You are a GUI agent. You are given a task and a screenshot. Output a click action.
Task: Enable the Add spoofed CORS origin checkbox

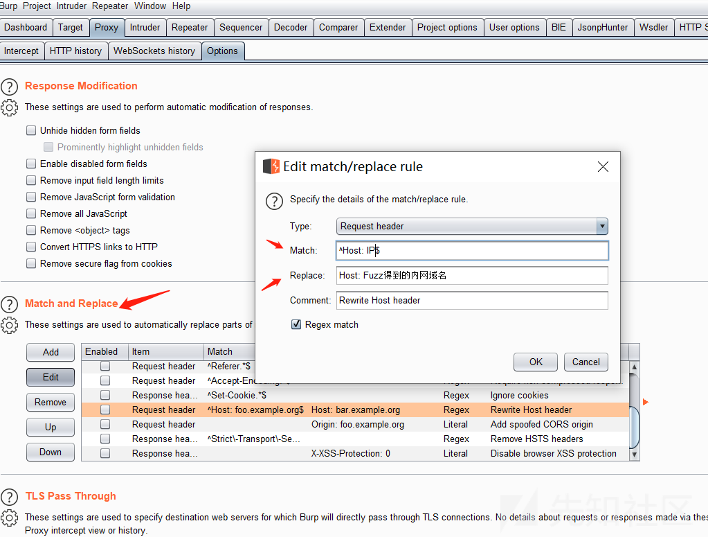pyautogui.click(x=105, y=424)
